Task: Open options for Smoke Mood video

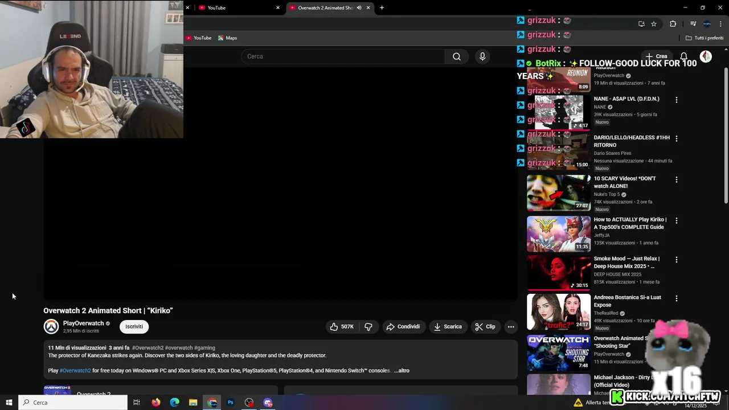Action: pyautogui.click(x=676, y=260)
